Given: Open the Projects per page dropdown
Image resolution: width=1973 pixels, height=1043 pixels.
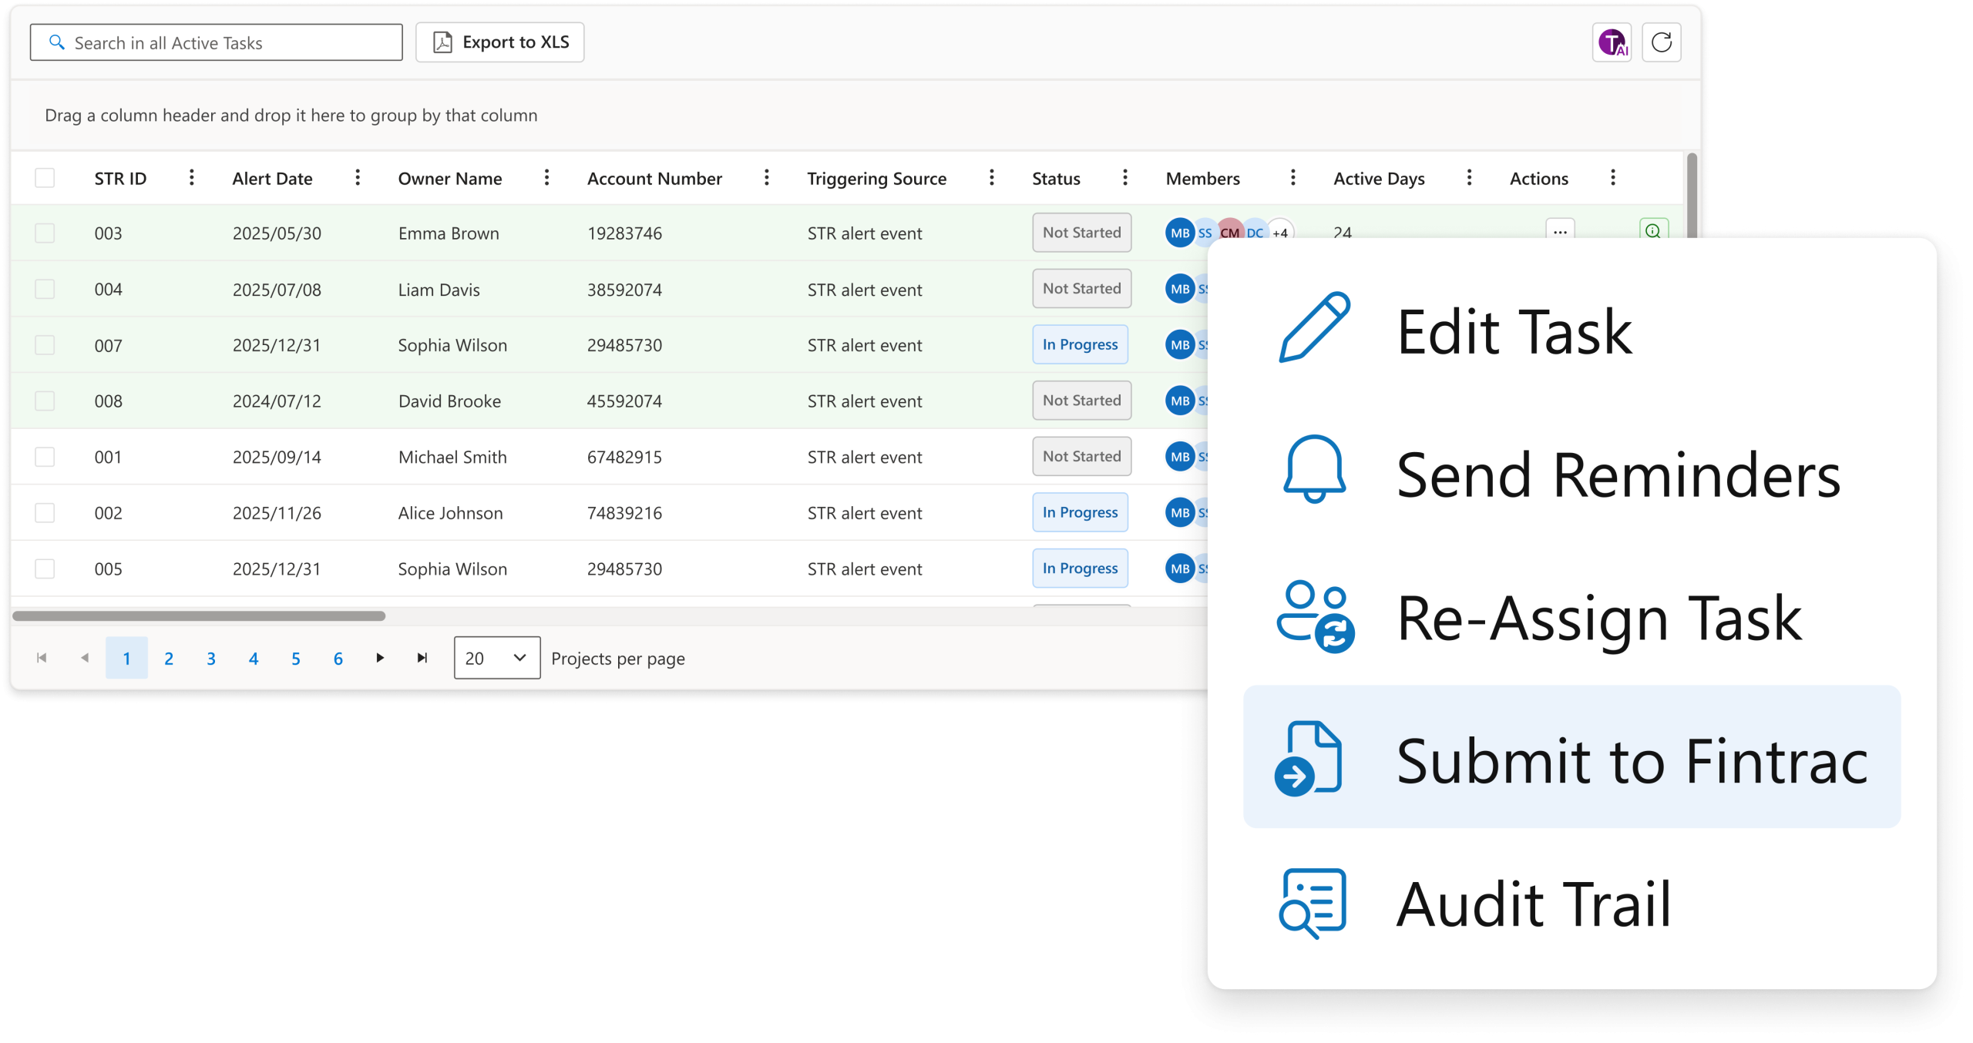Looking at the screenshot, I should [497, 658].
